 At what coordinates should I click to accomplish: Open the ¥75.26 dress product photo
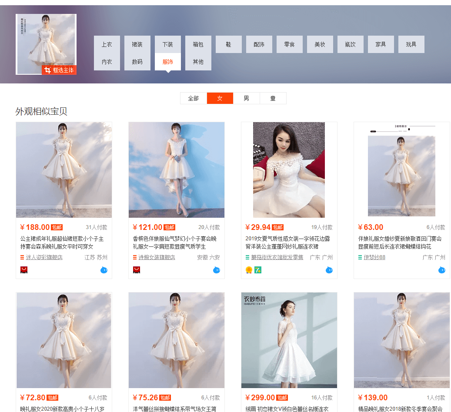177,340
